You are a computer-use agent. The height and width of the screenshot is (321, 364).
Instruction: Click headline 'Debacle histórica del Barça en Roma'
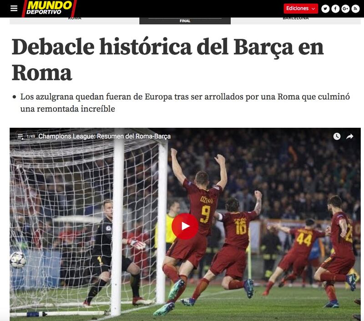(x=167, y=60)
